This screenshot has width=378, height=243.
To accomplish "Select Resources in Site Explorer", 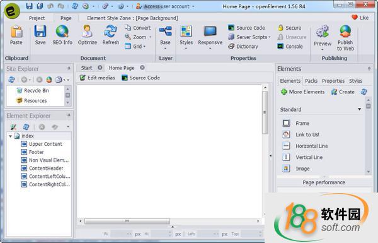I will (x=31, y=100).
